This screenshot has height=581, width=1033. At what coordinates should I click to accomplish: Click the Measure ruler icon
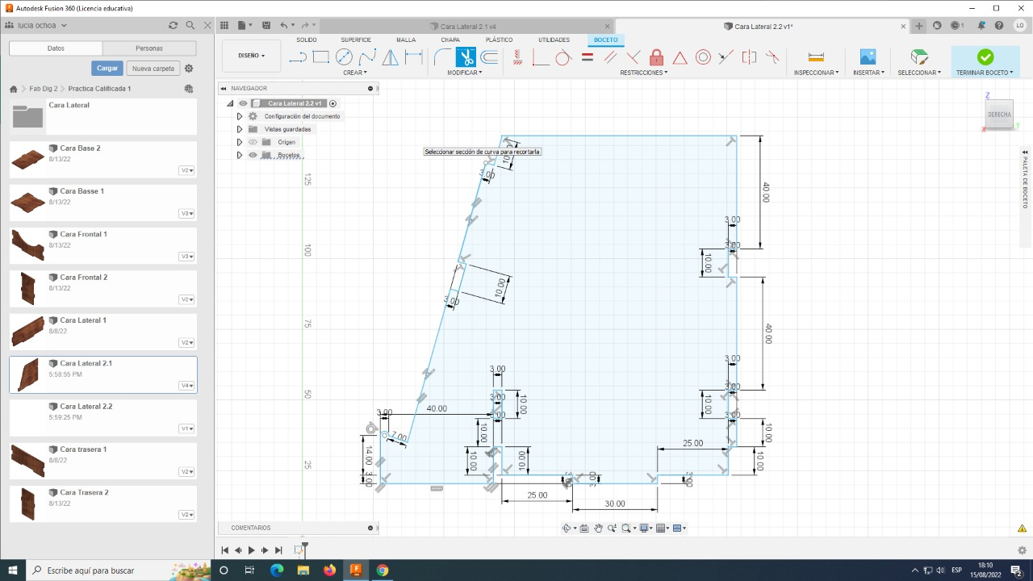pyautogui.click(x=816, y=57)
